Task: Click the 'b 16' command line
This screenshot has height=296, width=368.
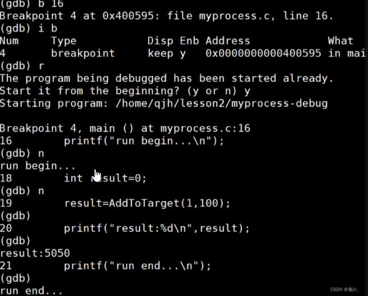Action: point(32,3)
